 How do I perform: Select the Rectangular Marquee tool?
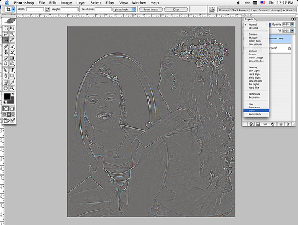(5, 28)
